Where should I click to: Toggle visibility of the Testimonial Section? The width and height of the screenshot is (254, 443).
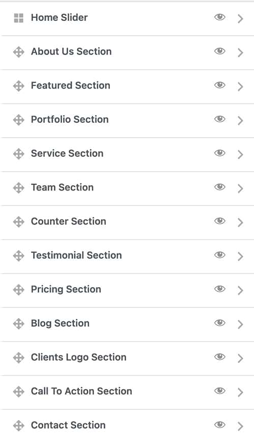pyautogui.click(x=219, y=255)
